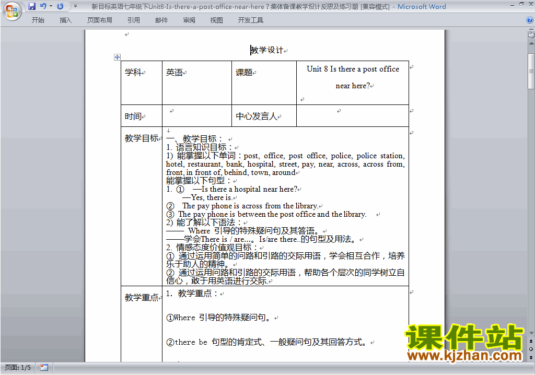535x375 pixels.
Task: Click the line '—Is there a hospital near here?'
Action: click(x=245, y=189)
